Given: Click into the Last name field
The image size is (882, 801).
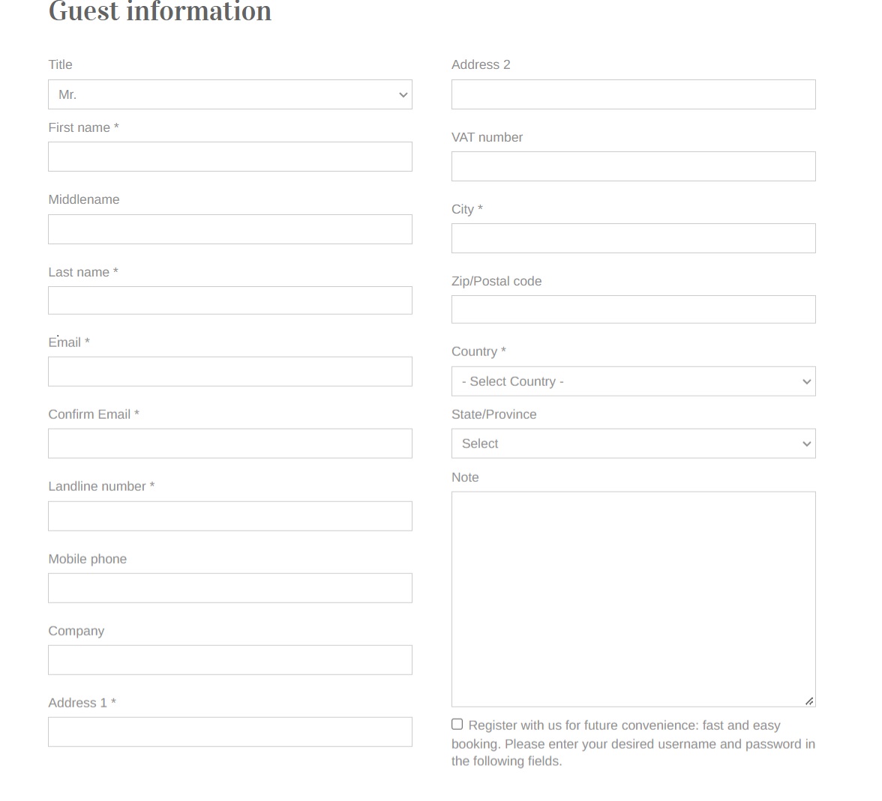Looking at the screenshot, I should click(229, 300).
